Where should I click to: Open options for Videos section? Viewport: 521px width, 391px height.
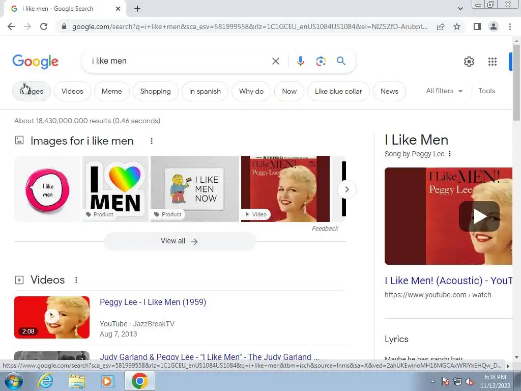pos(76,280)
